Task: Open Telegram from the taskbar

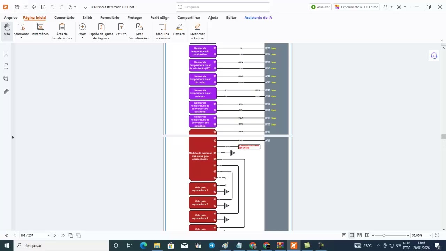Action: (x=212, y=245)
